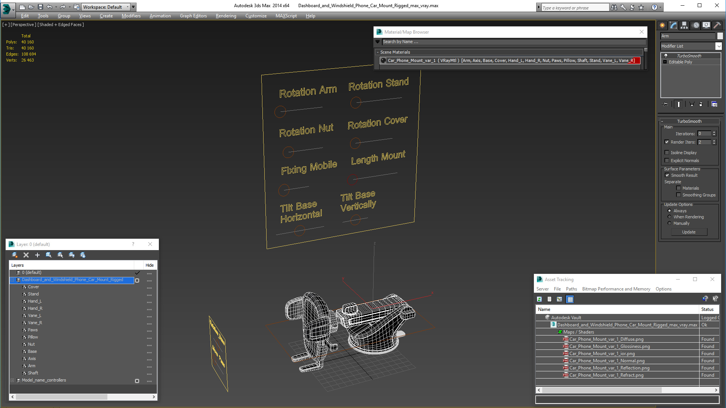Open Paths menu in Asset Tracking
Viewport: 726px width, 408px height.
(x=571, y=289)
